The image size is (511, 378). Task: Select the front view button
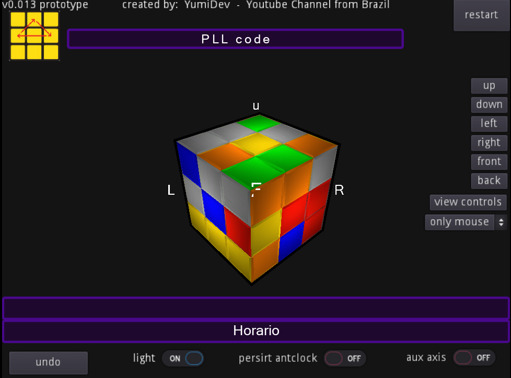[489, 161]
